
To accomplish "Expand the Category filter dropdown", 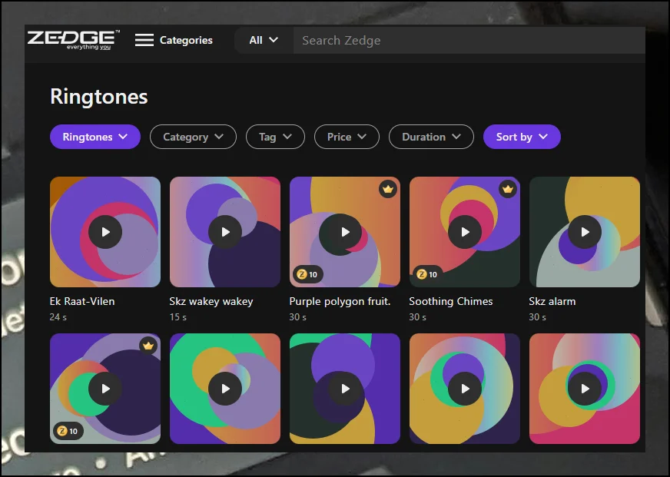I will pyautogui.click(x=193, y=137).
